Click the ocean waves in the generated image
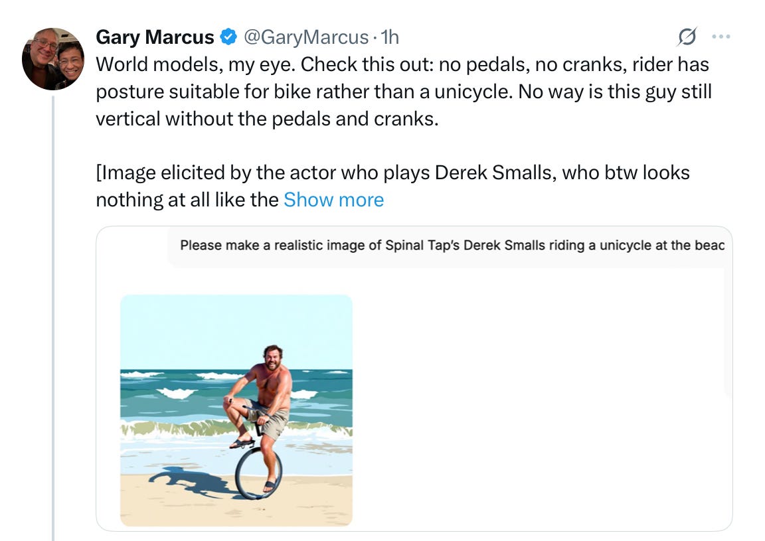The image size is (765, 541). point(173,398)
